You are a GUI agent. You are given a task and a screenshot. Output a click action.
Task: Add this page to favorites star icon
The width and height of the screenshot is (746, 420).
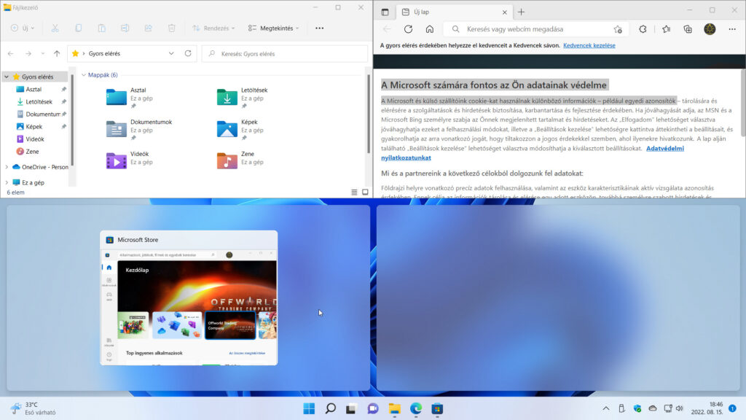pos(618,29)
